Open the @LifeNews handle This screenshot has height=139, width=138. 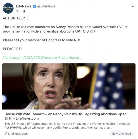[46, 6]
